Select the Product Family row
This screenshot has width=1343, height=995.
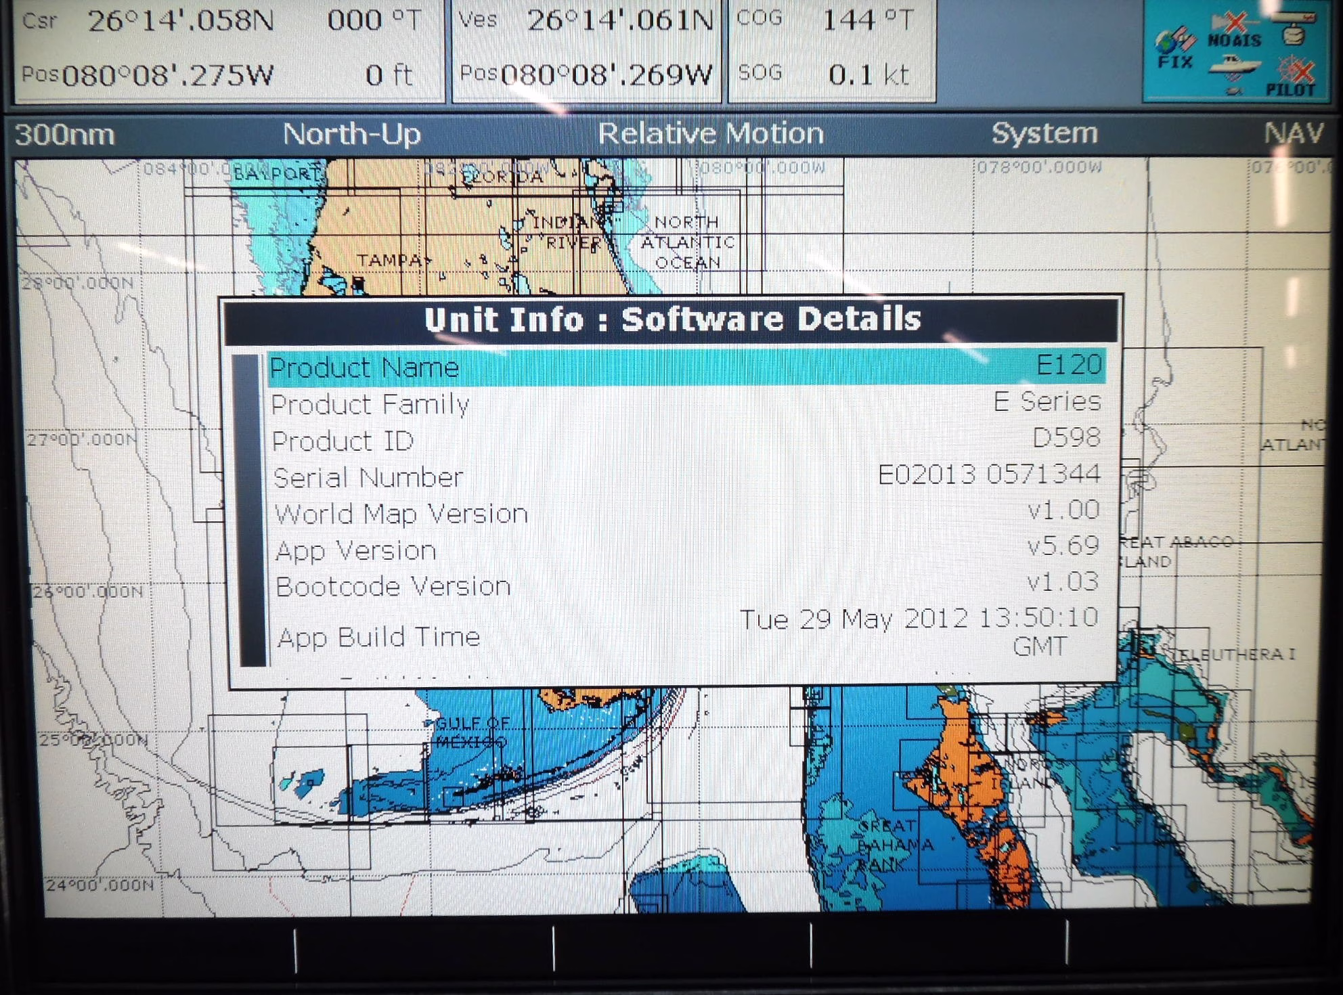tap(685, 404)
